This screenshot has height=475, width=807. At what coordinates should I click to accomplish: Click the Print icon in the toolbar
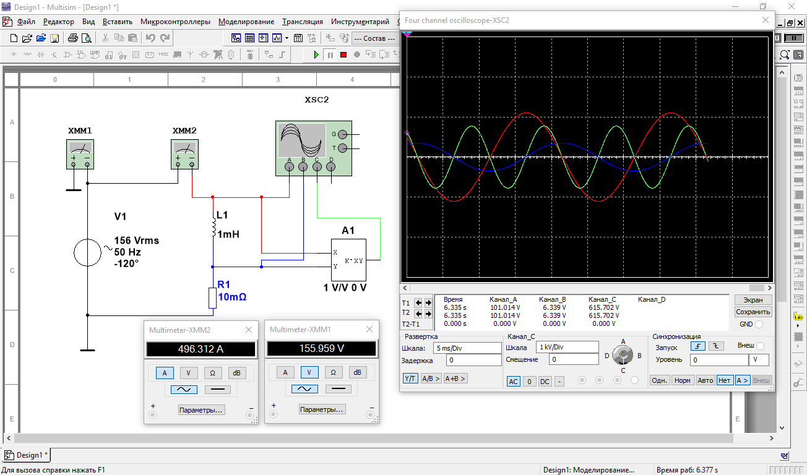click(73, 38)
